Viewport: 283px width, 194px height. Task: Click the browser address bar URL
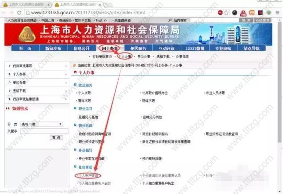(88, 12)
